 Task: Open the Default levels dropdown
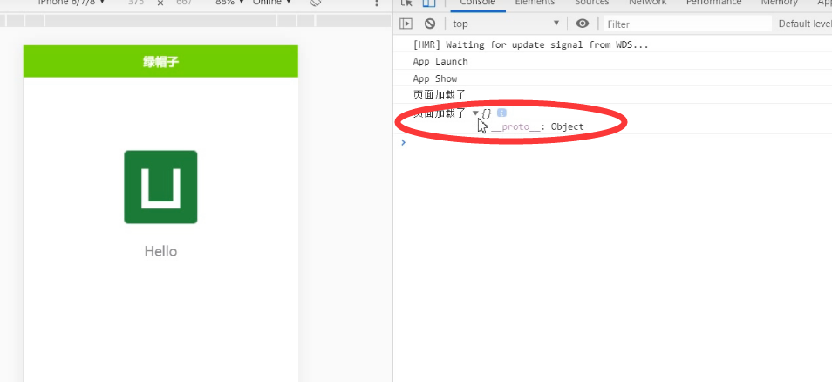coord(804,24)
